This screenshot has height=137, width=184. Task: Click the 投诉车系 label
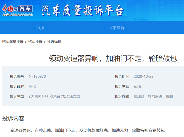[123, 86]
